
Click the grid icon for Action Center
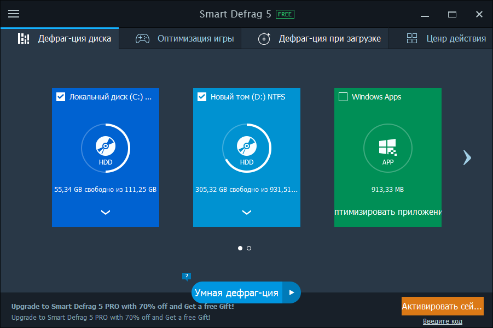412,39
